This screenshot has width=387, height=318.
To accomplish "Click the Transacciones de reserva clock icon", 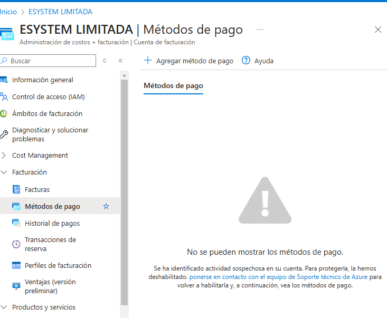I will point(16,244).
